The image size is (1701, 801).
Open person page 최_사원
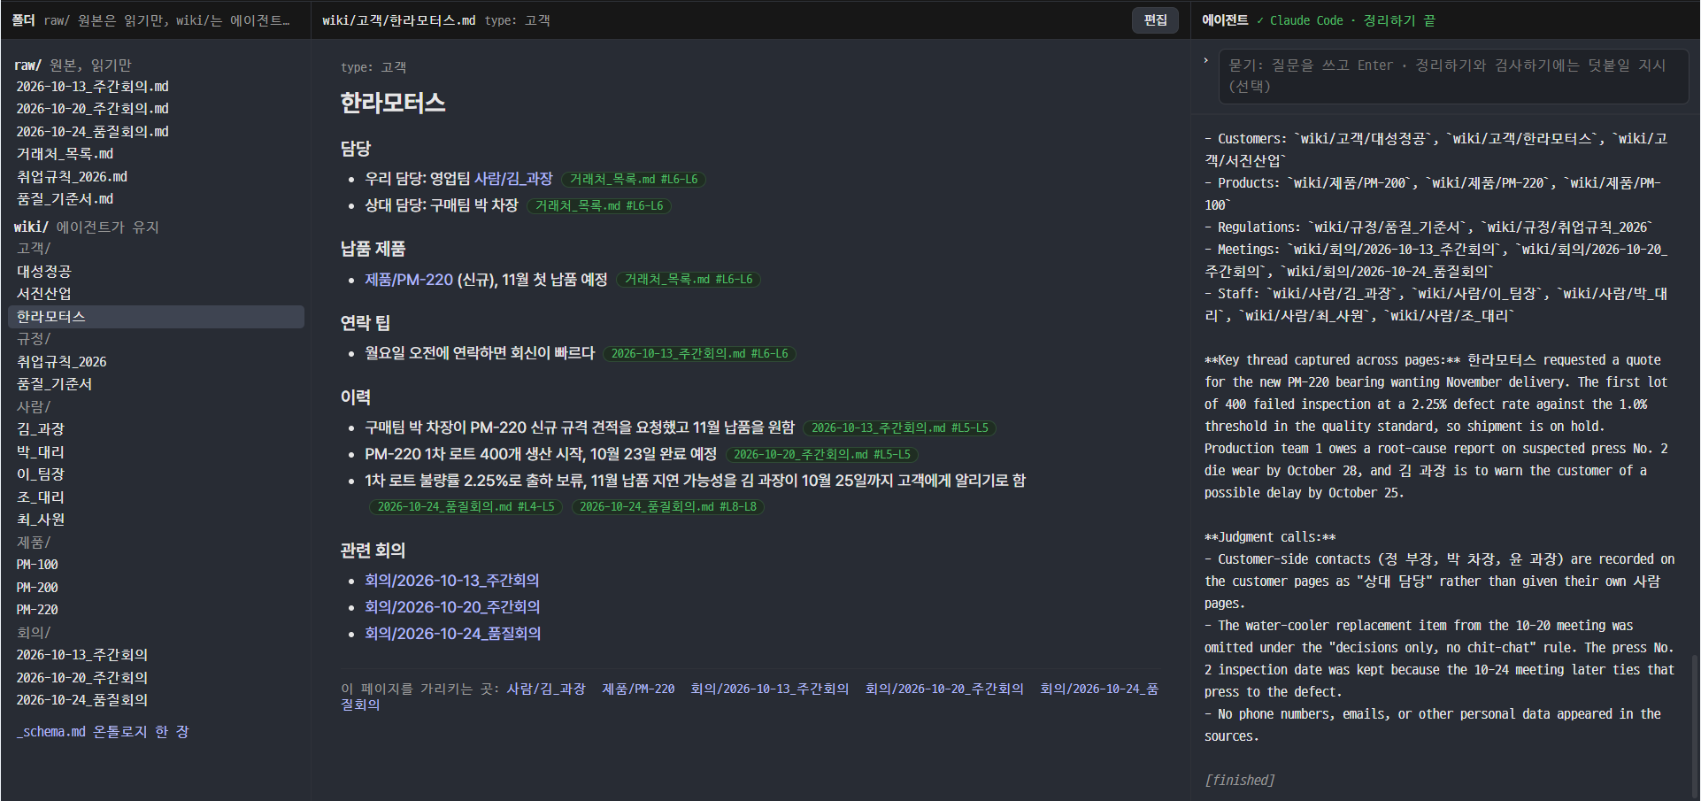(x=41, y=520)
